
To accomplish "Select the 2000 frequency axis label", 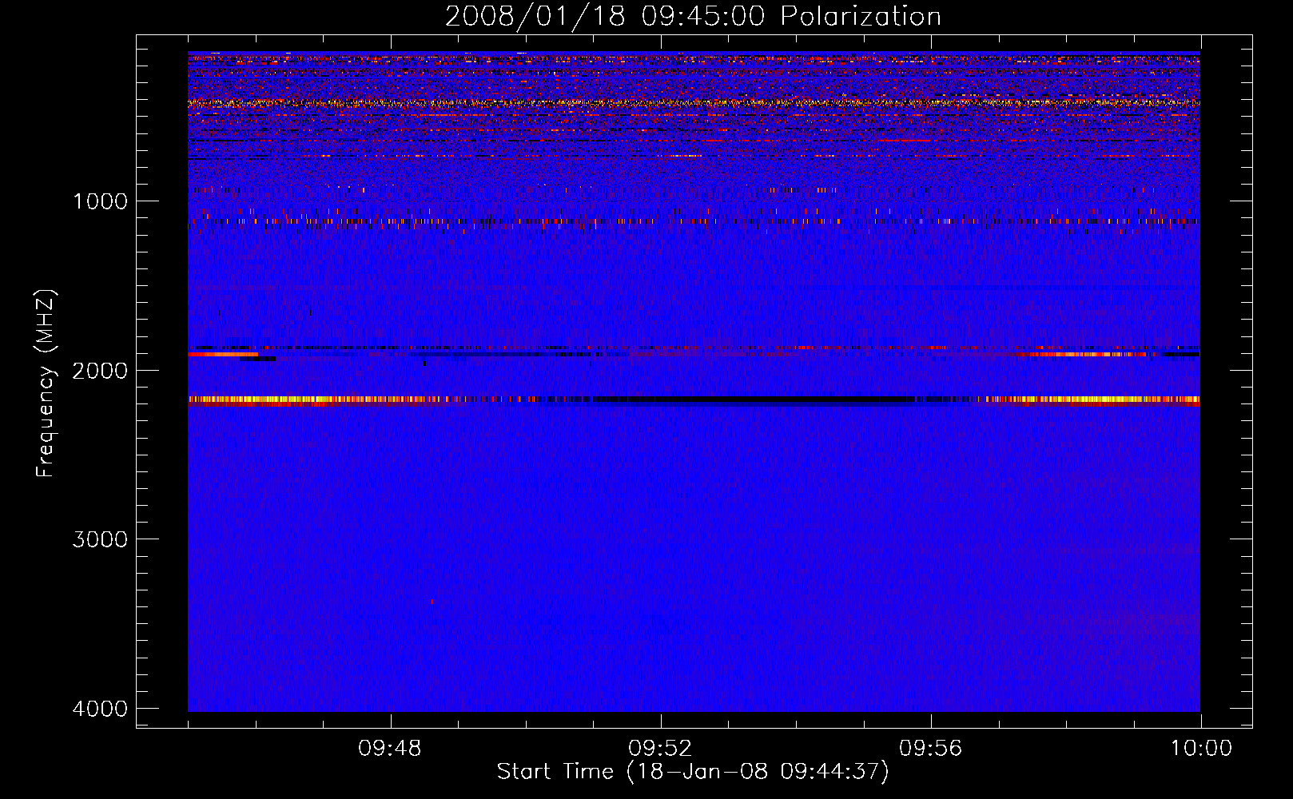I will pos(100,371).
